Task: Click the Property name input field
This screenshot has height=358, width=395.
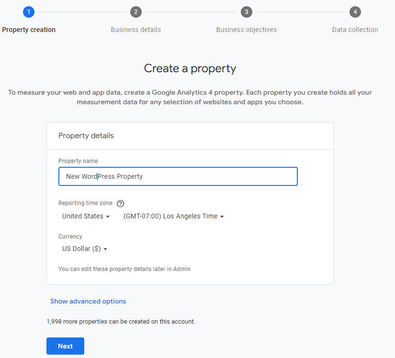Action: tap(178, 176)
